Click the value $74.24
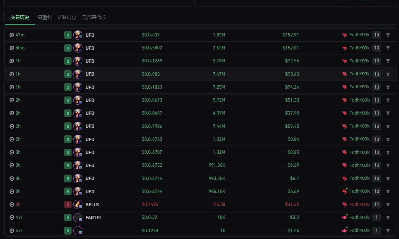The width and height of the screenshot is (399, 239). click(292, 87)
